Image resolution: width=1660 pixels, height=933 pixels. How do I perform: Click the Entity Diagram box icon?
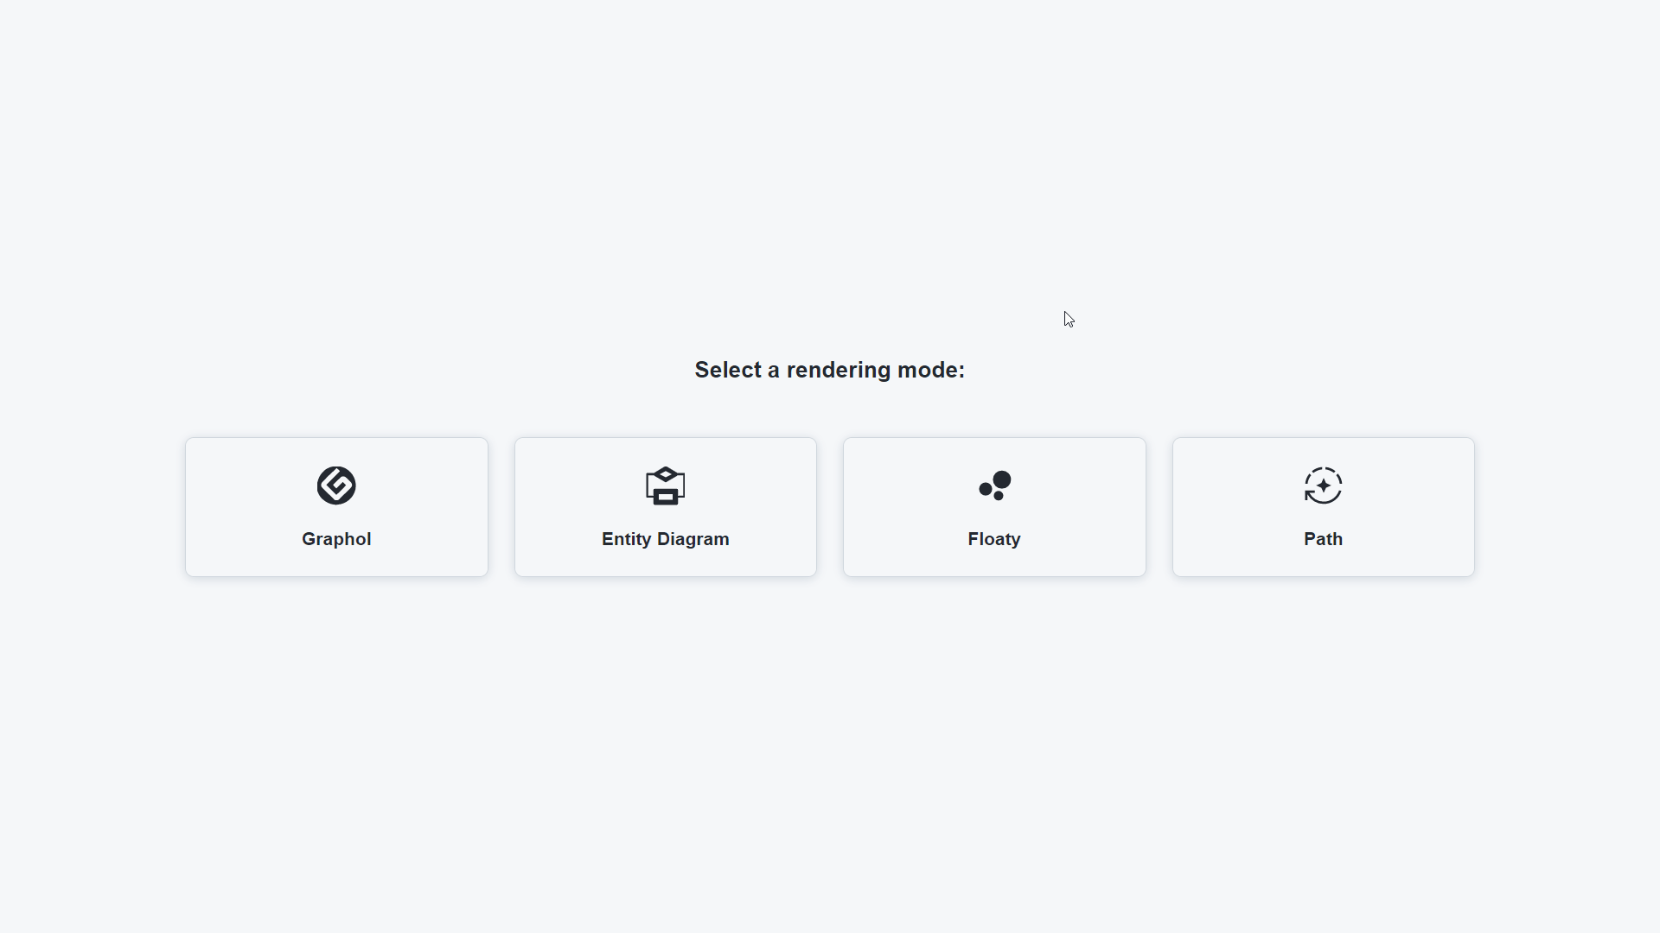665,486
